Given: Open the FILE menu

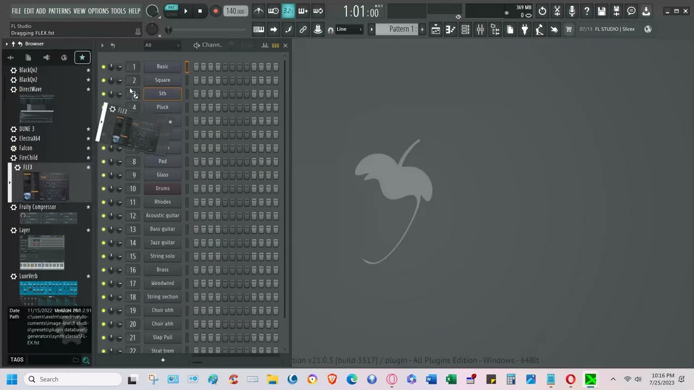Looking at the screenshot, I should [16, 11].
